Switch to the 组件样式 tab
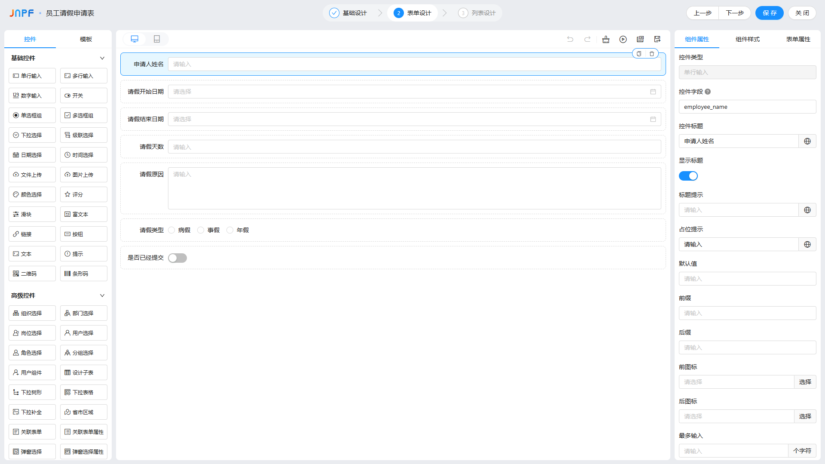This screenshot has width=825, height=464. point(747,39)
